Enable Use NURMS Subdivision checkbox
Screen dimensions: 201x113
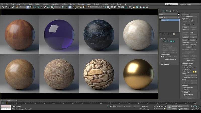point(183,68)
